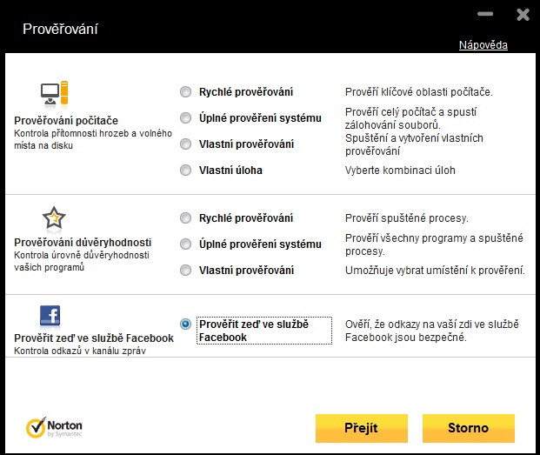
Task: Click the Prověřování důvěryhodnosti heading
Action: click(x=83, y=243)
